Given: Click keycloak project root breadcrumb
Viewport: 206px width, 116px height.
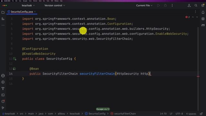Looking at the screenshot, I should [x=9, y=114].
